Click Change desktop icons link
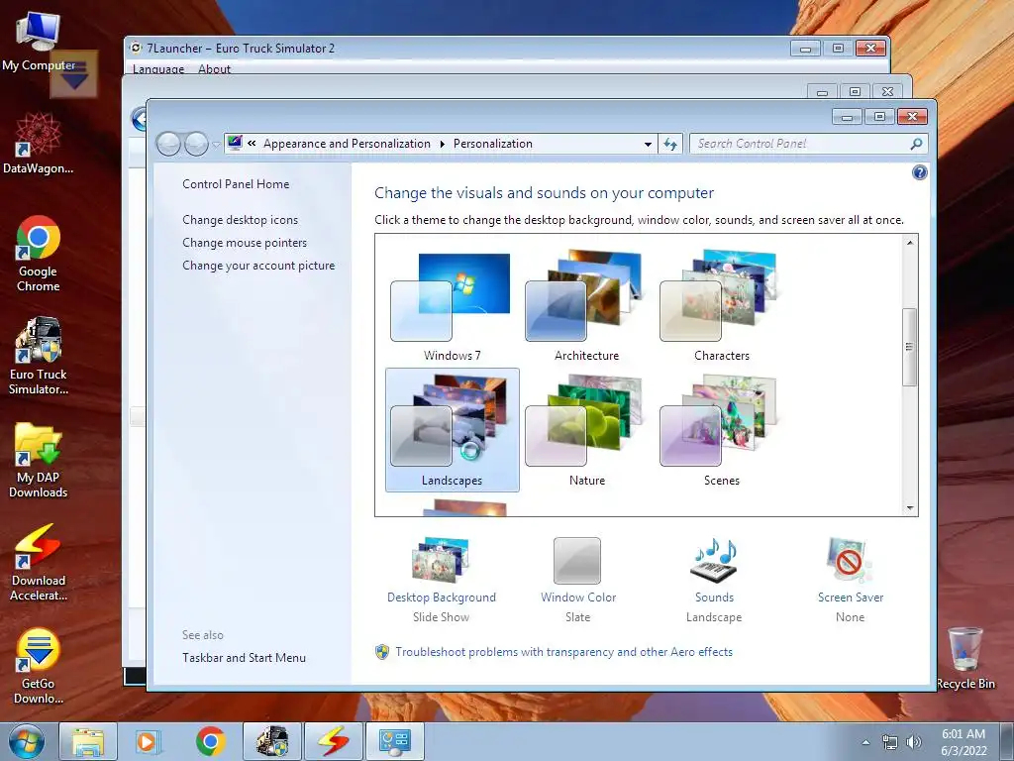Viewport: 1014px width, 761px height. (x=240, y=220)
